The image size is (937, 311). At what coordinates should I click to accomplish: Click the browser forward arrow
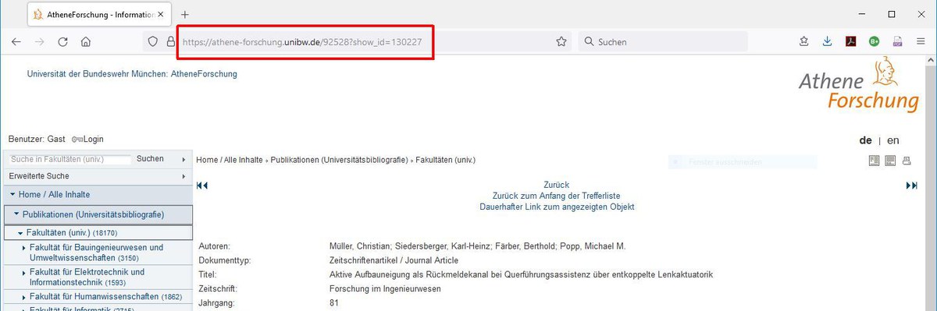[x=39, y=42]
